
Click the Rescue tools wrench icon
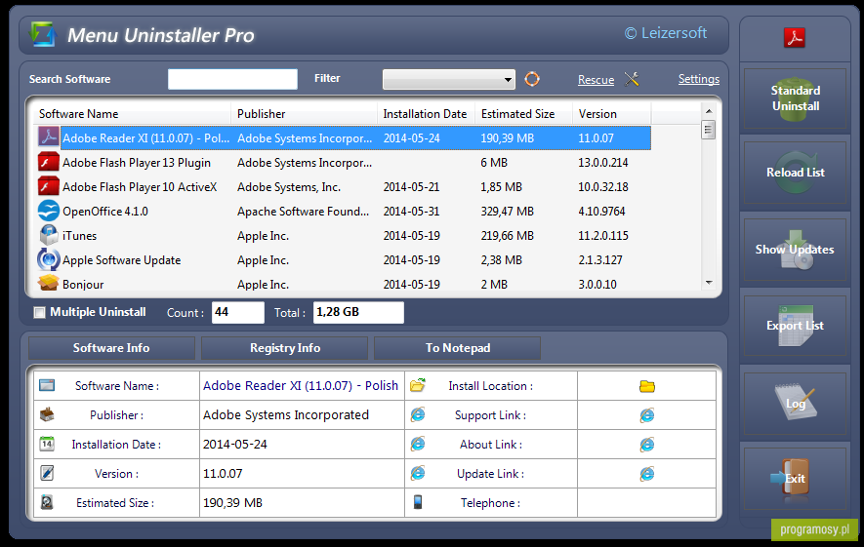(x=632, y=79)
